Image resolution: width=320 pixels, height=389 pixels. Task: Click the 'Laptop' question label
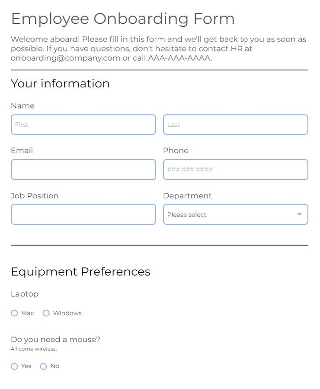[x=24, y=294]
